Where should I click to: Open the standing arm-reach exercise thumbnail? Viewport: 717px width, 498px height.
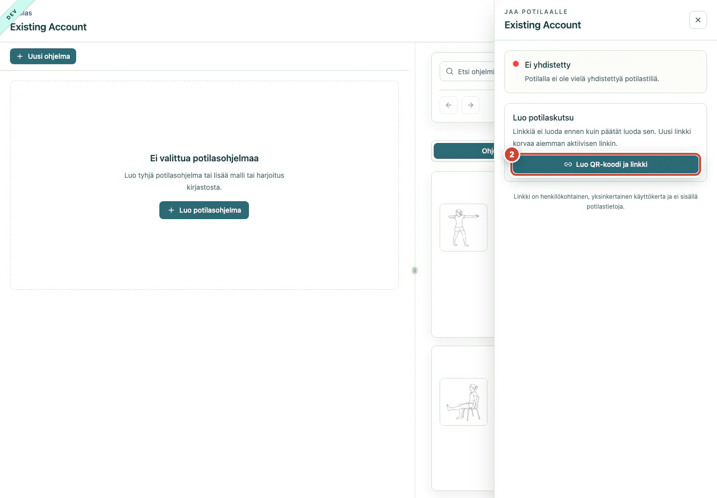click(464, 228)
